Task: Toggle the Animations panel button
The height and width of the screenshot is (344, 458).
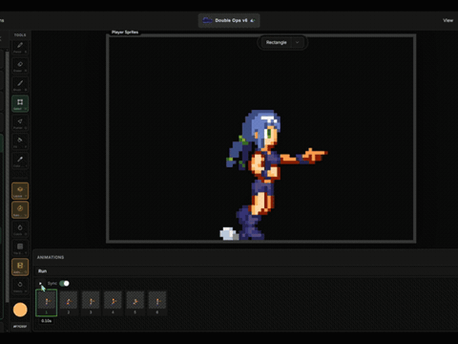Action: pos(20,267)
